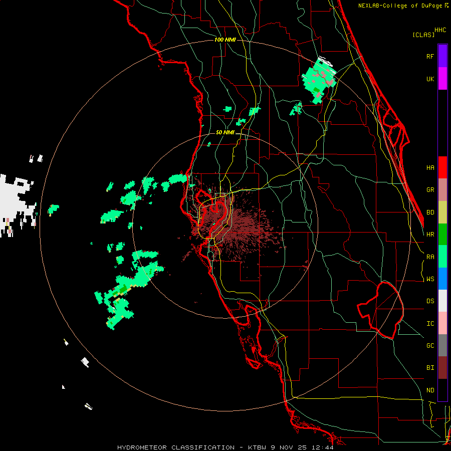The width and height of the screenshot is (451, 451).
Task: Click the "HR" legend label
Action: (x=430, y=235)
